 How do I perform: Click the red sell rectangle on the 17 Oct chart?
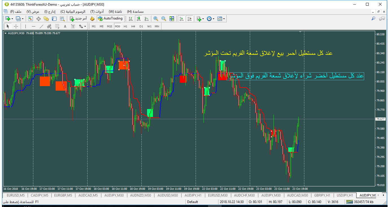click(45, 81)
